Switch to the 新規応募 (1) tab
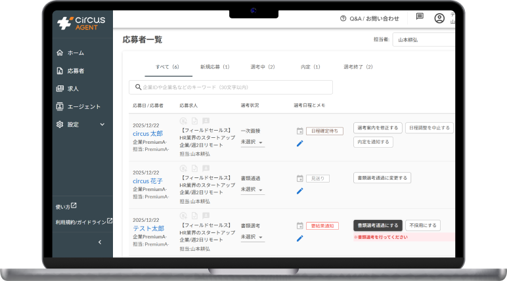 215,67
